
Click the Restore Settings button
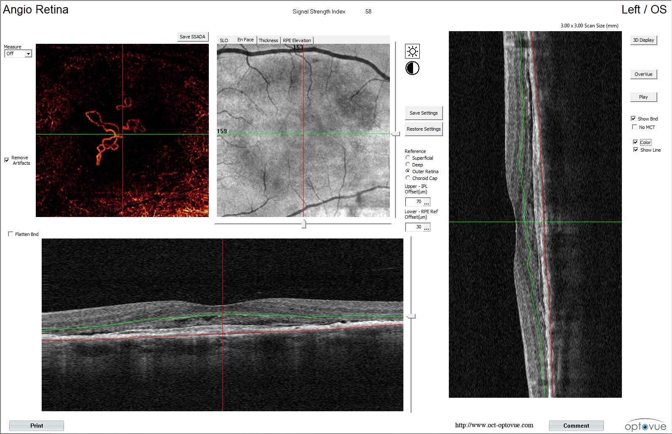[x=424, y=129]
